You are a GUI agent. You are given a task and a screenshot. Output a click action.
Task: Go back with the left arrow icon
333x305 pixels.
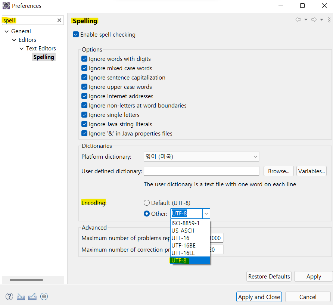click(x=298, y=19)
